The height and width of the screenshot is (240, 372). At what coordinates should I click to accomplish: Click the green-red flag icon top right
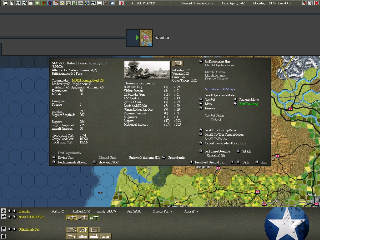(304, 3)
